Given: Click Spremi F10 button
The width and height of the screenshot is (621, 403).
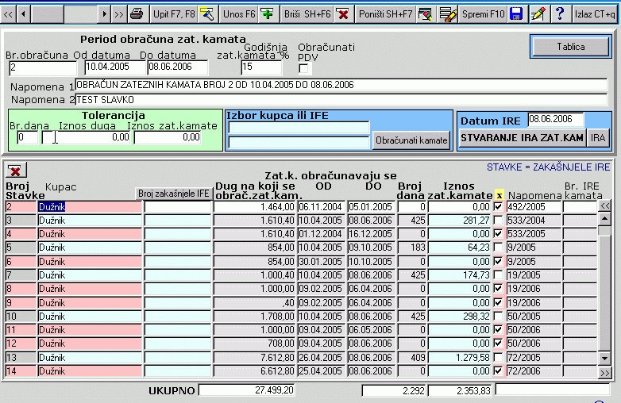Looking at the screenshot, I should [x=483, y=14].
